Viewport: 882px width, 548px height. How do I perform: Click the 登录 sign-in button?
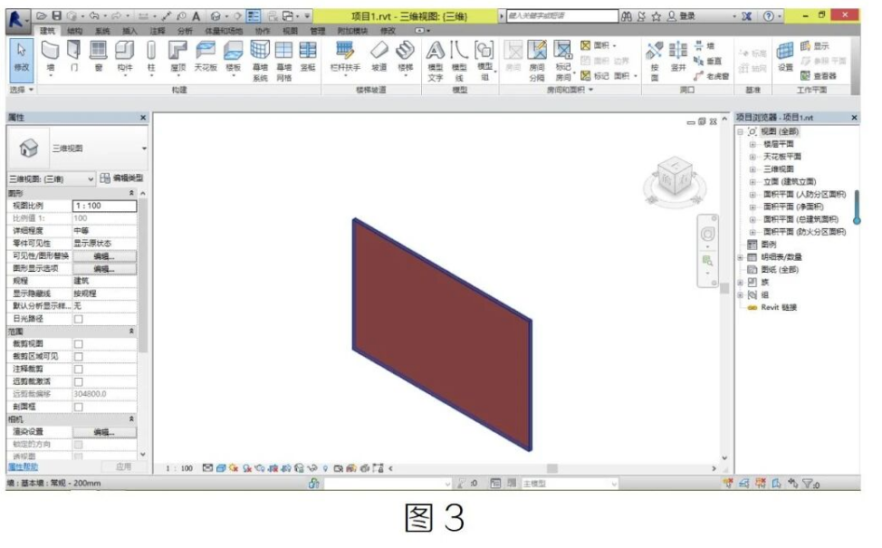point(682,16)
